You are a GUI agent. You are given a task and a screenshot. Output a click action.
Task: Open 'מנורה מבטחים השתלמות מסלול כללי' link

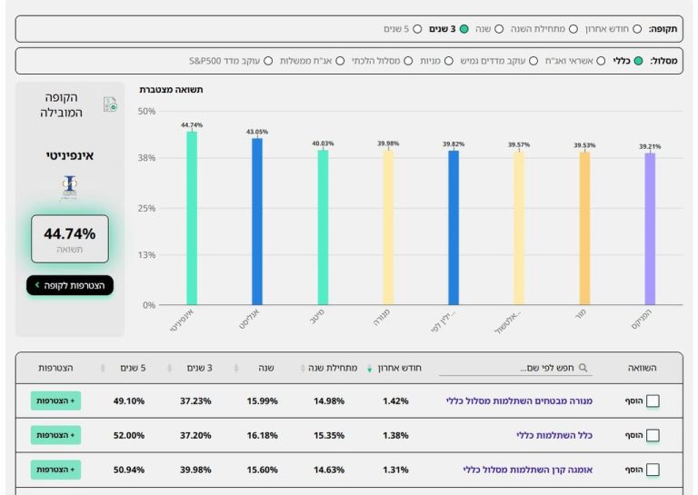point(519,401)
